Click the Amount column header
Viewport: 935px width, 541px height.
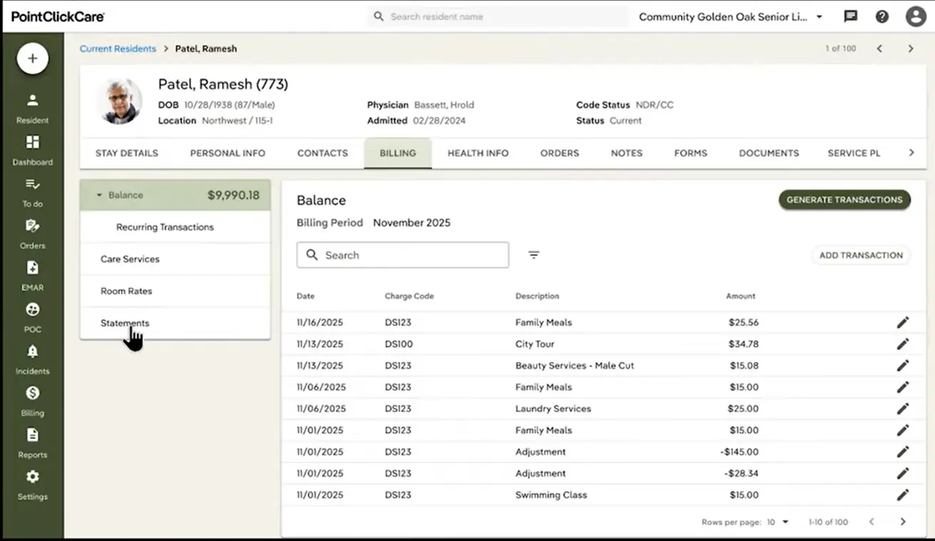(x=740, y=295)
